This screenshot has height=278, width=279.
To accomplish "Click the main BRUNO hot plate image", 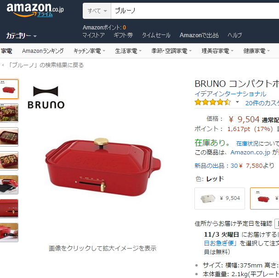I will [103, 167].
